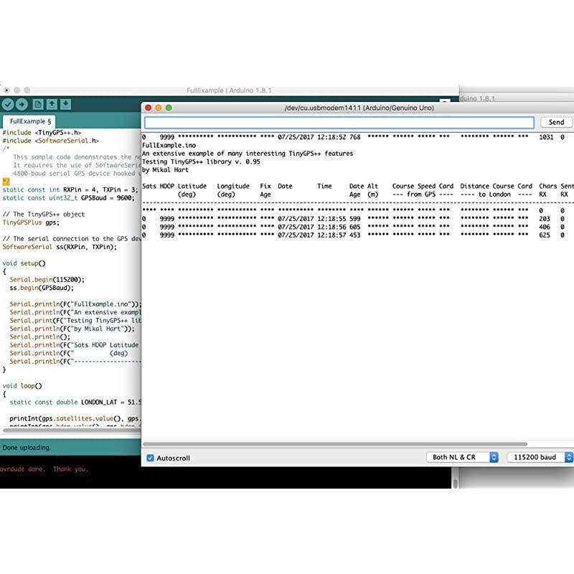
Task: Bring the background Arduino 1.8.1 window forward
Action: pyautogui.click(x=517, y=97)
